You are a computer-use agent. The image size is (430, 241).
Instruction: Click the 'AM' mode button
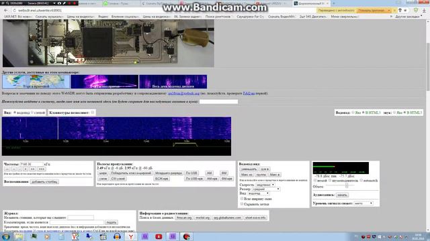coord(209,173)
